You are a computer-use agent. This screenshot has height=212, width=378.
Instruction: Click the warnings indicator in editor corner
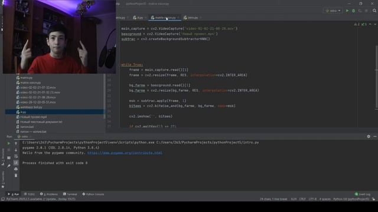coord(360,24)
